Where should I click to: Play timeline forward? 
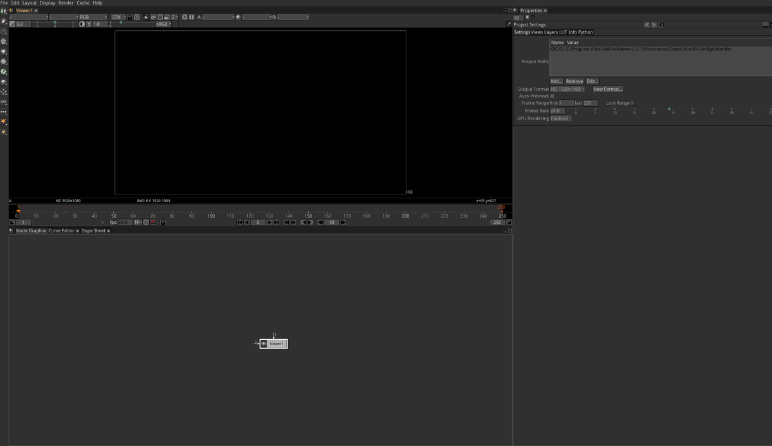click(x=270, y=222)
